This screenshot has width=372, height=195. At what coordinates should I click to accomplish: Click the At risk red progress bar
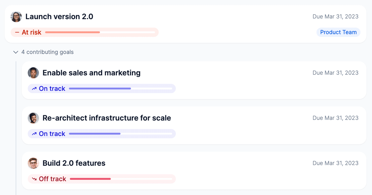pos(100,32)
